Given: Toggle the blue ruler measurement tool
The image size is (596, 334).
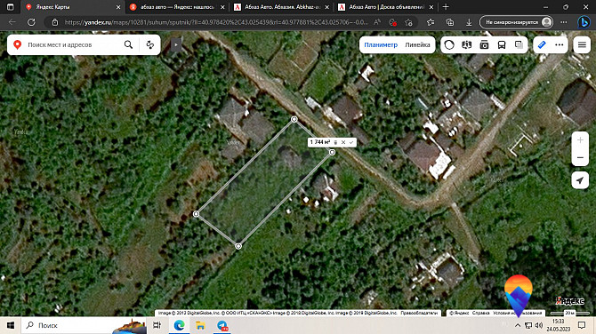Looking at the screenshot, I should click(542, 44).
